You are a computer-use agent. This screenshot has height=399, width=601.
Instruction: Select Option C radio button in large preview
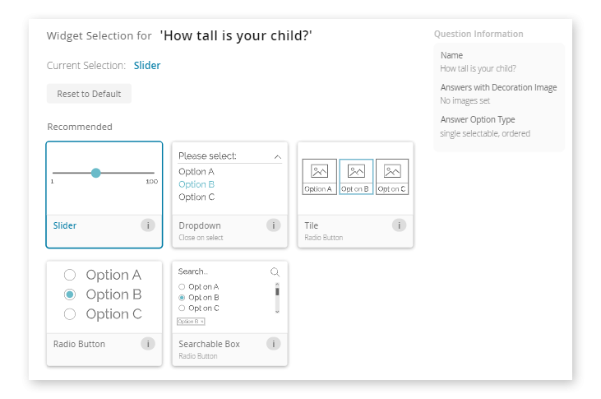pyautogui.click(x=70, y=314)
